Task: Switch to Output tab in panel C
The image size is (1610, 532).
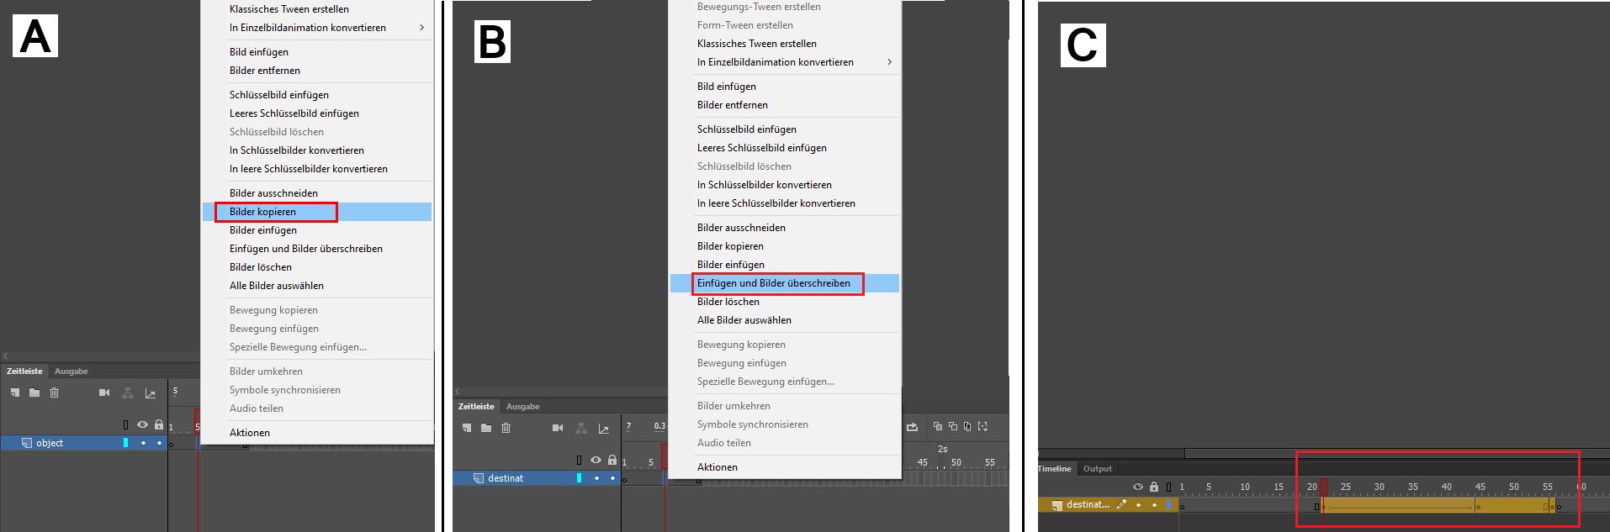Action: pos(1097,469)
